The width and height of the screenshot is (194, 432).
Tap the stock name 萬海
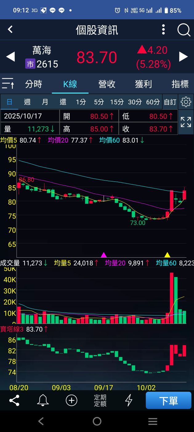42,50
